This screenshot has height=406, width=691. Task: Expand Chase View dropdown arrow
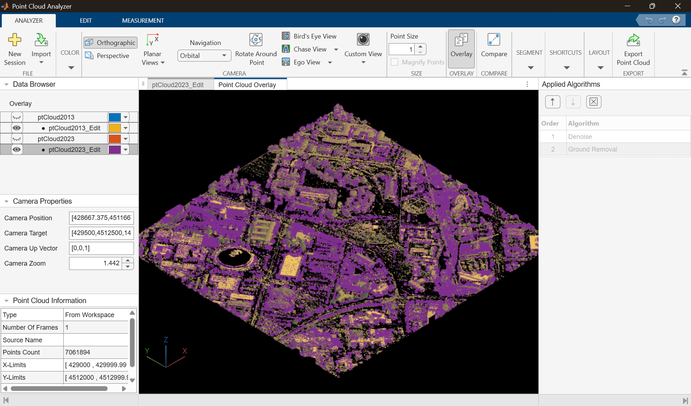336,49
